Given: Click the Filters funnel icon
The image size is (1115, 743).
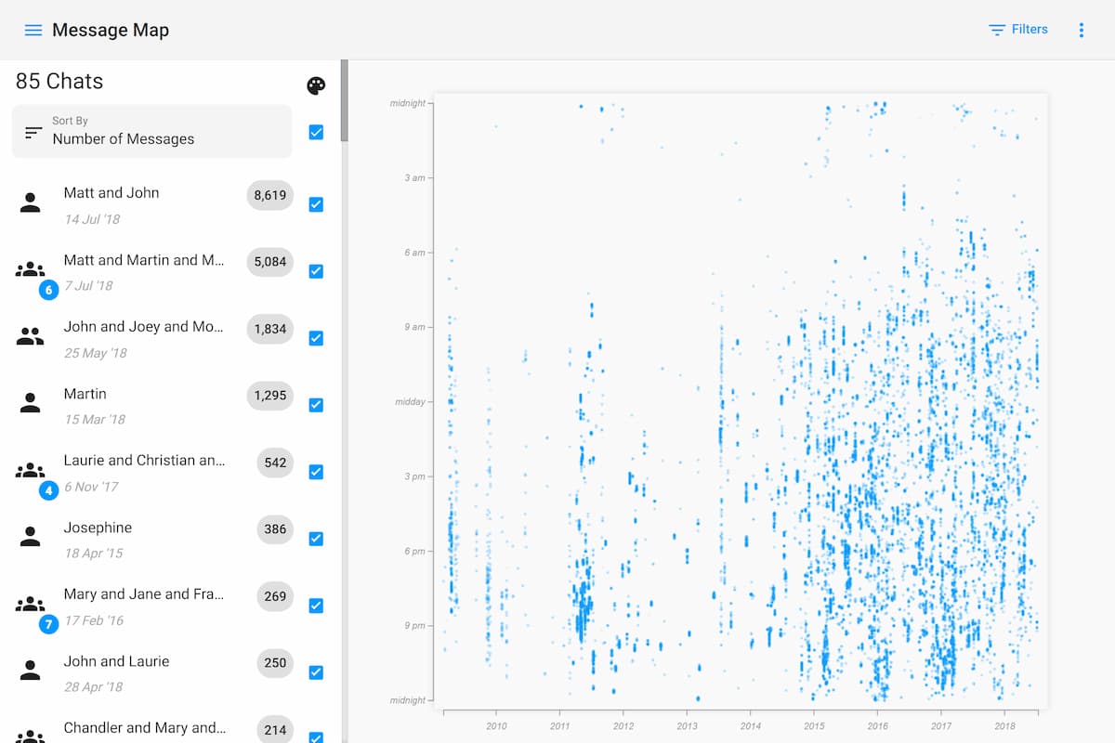Looking at the screenshot, I should click(997, 30).
